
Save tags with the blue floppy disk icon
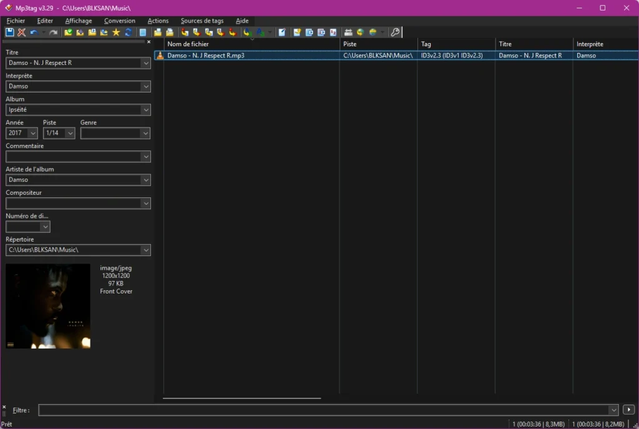pyautogui.click(x=10, y=32)
